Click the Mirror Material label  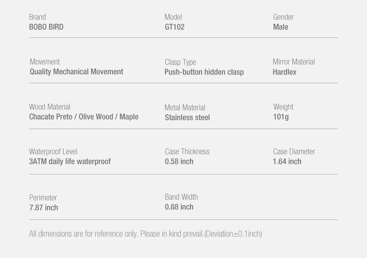tap(294, 62)
